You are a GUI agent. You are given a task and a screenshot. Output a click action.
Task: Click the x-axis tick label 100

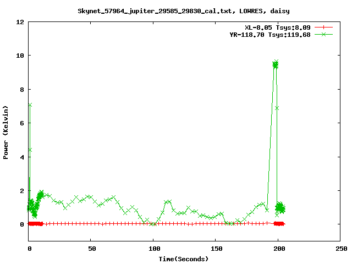point(155,249)
